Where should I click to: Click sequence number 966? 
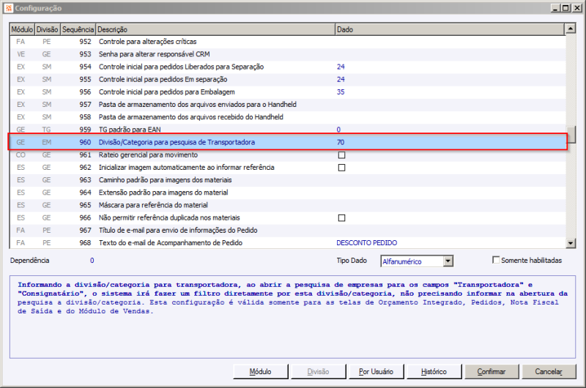85,217
